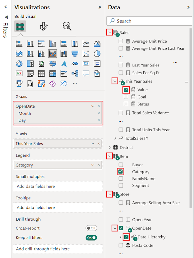Select the pie chart visual
The height and width of the screenshot is (258, 194).
point(97,54)
